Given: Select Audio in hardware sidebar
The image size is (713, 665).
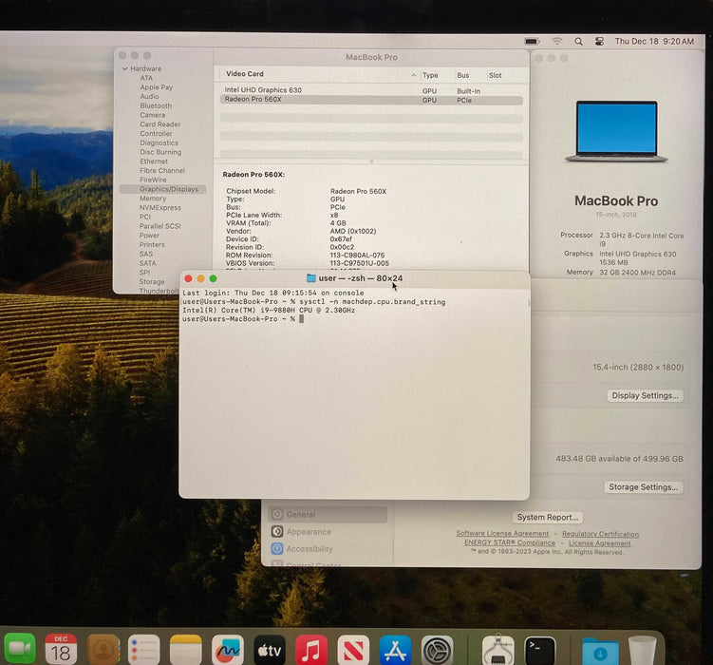Looking at the screenshot, I should pos(149,97).
